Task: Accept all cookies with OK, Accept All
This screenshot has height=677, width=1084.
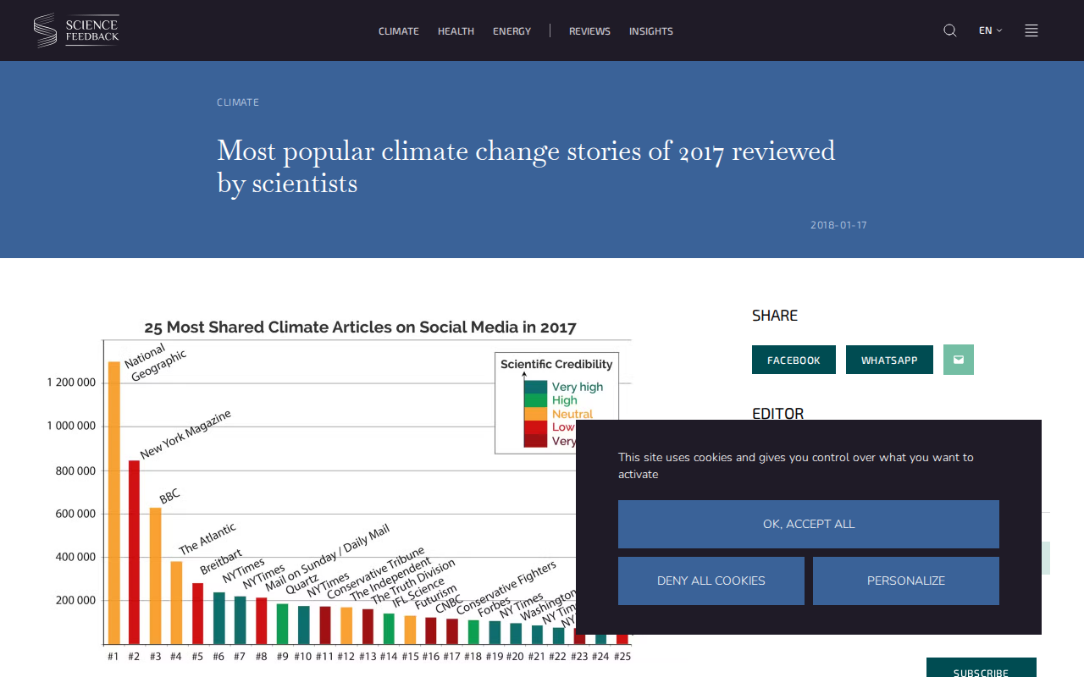Action: (809, 524)
